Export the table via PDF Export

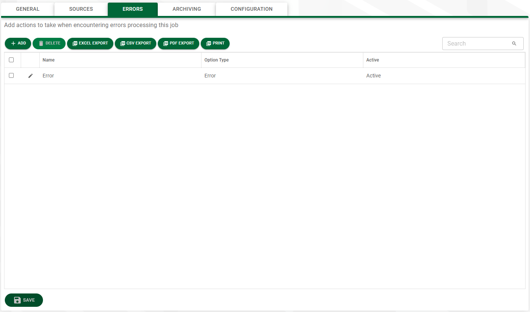tap(179, 43)
